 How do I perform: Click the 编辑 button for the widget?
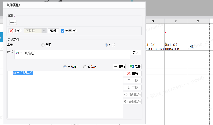53,31
